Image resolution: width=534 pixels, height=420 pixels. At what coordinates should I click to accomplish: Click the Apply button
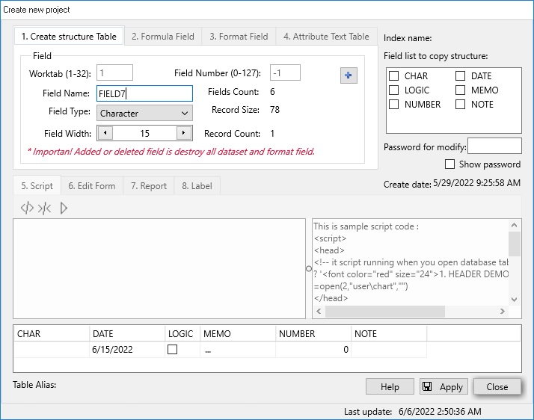(x=444, y=386)
